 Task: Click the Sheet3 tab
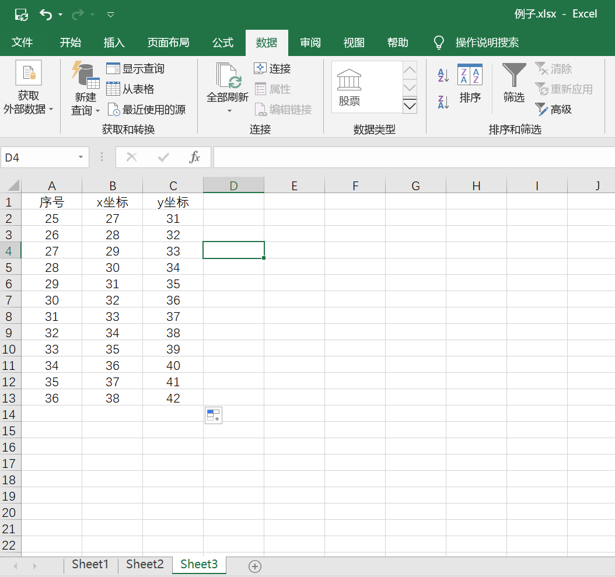(x=199, y=564)
